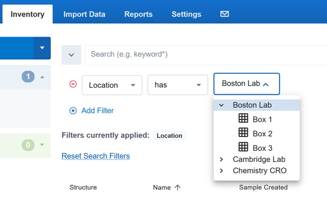
Task: Focus the keyword search input field
Action: [206, 55]
